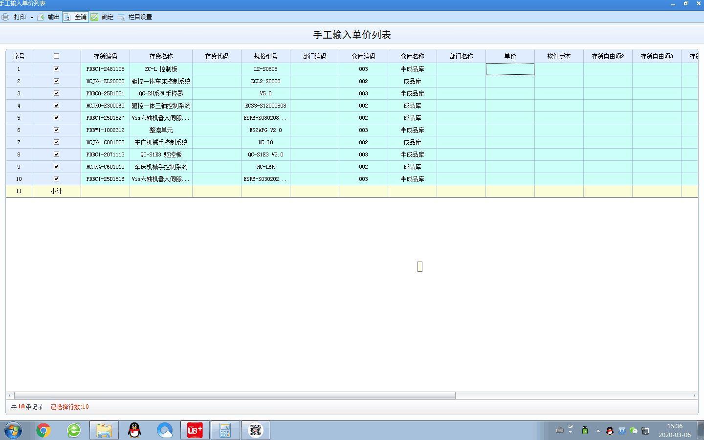The image size is (704, 440).
Task: Uncheck row 1 EC-L 控制板 checkbox
Action: click(x=56, y=69)
